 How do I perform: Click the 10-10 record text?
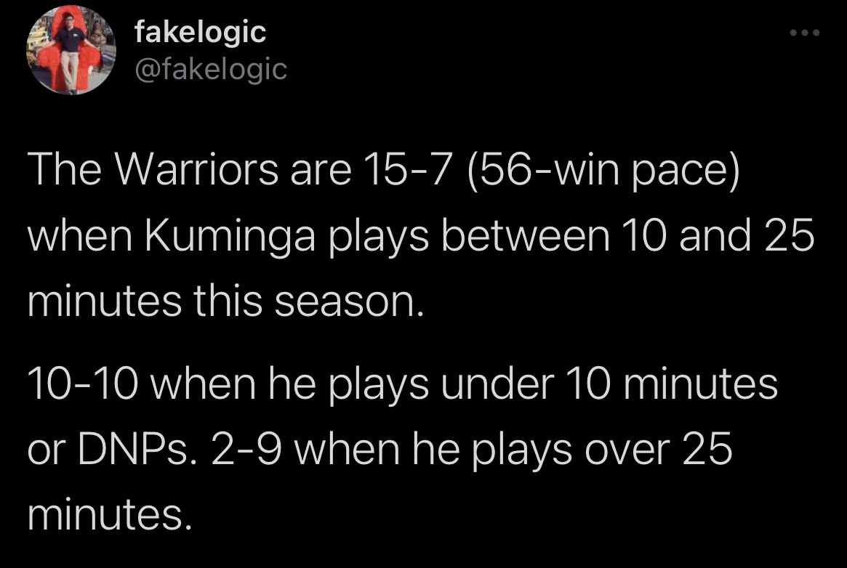(82, 384)
